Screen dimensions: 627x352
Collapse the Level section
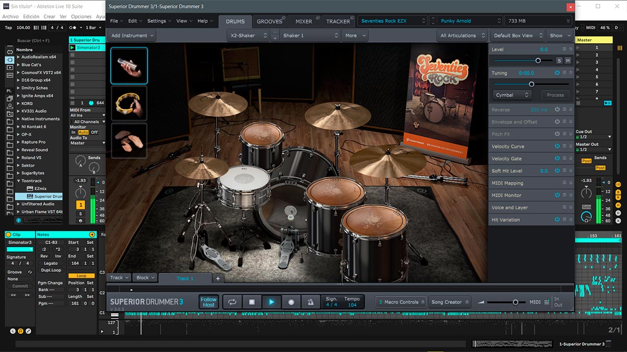point(571,49)
